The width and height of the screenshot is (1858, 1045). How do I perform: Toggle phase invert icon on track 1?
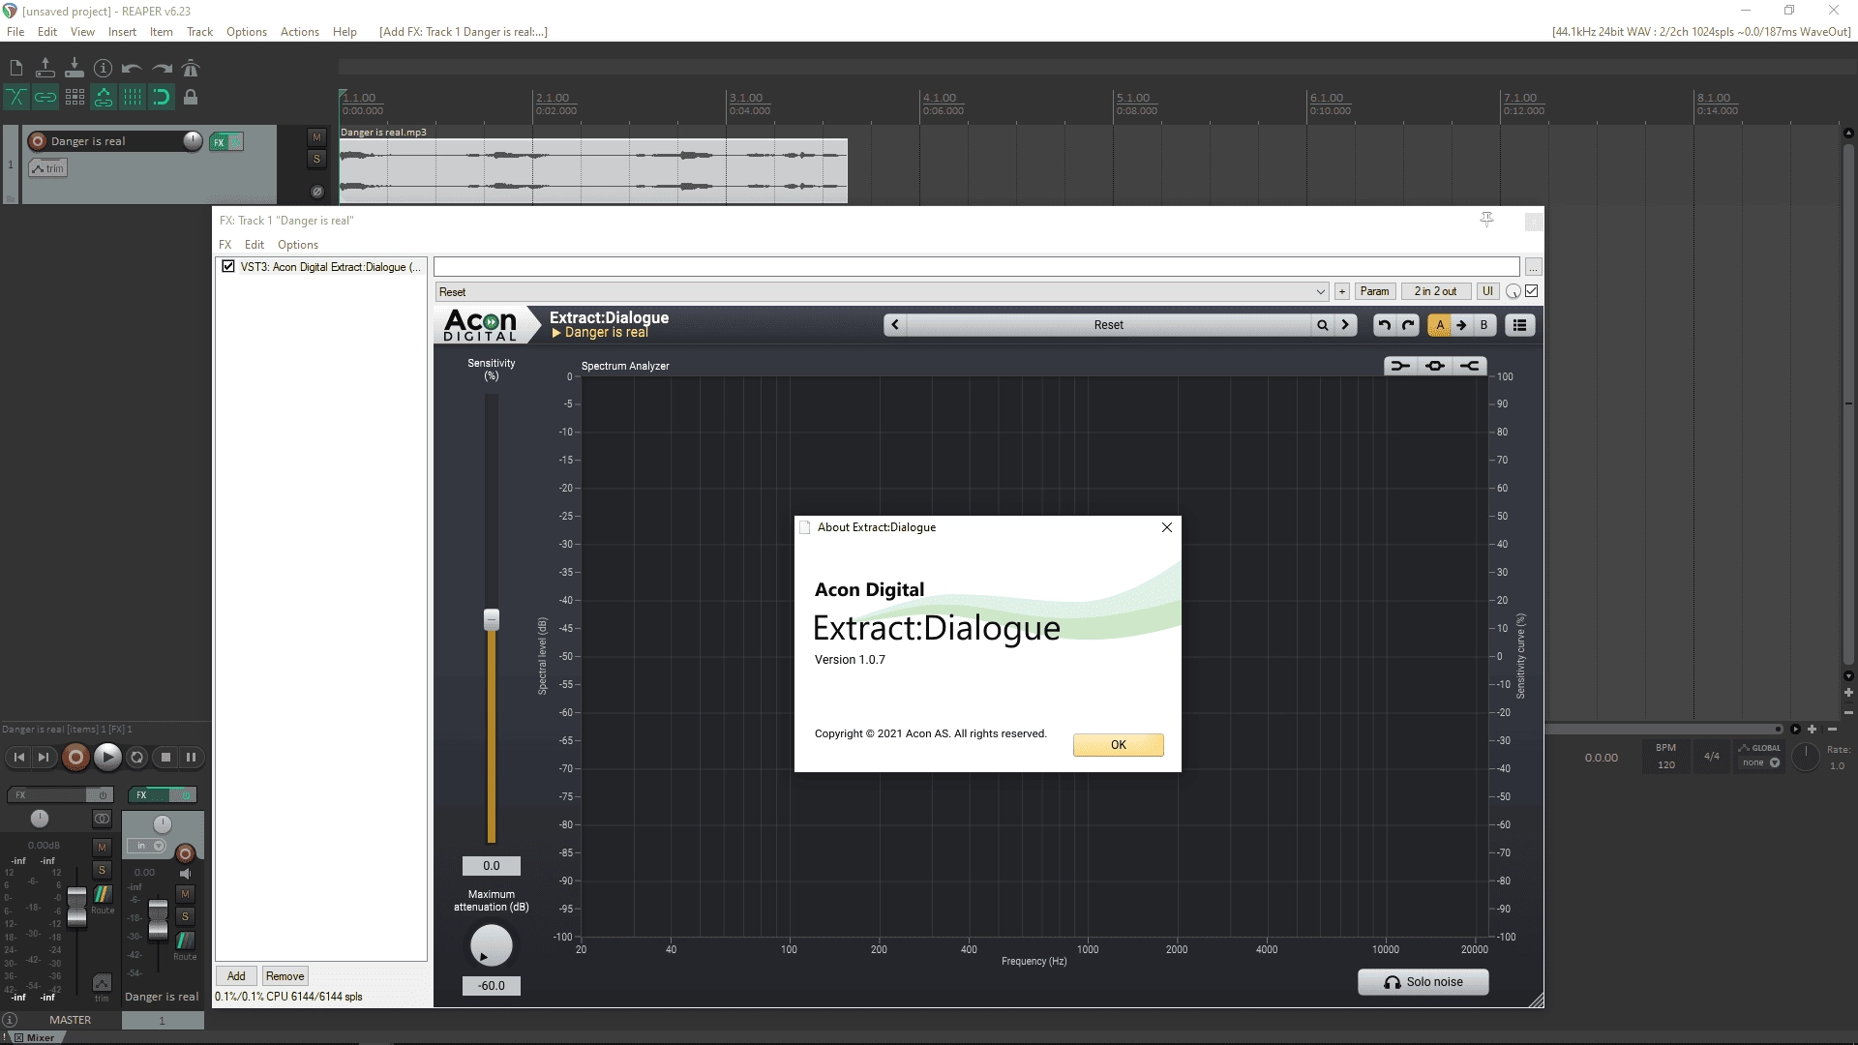pyautogui.click(x=316, y=192)
